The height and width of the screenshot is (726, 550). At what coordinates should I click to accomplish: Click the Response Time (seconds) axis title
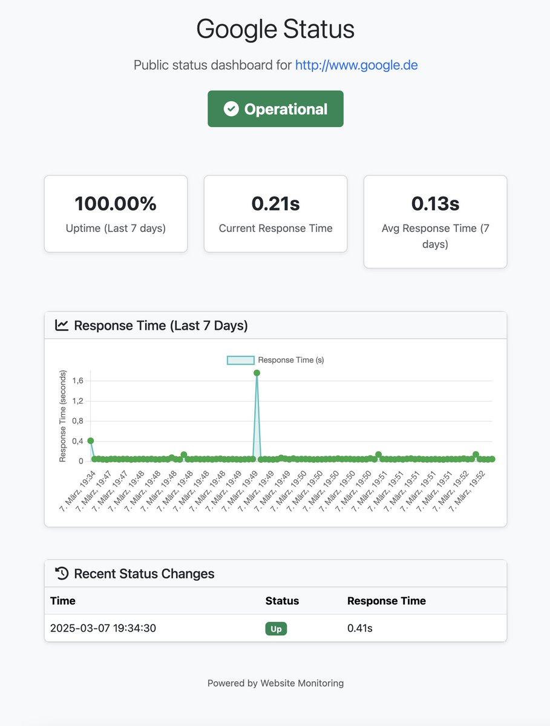tap(62, 416)
